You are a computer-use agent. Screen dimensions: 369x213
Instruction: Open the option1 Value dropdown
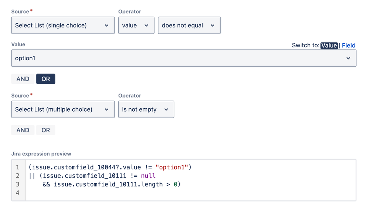[x=184, y=58]
